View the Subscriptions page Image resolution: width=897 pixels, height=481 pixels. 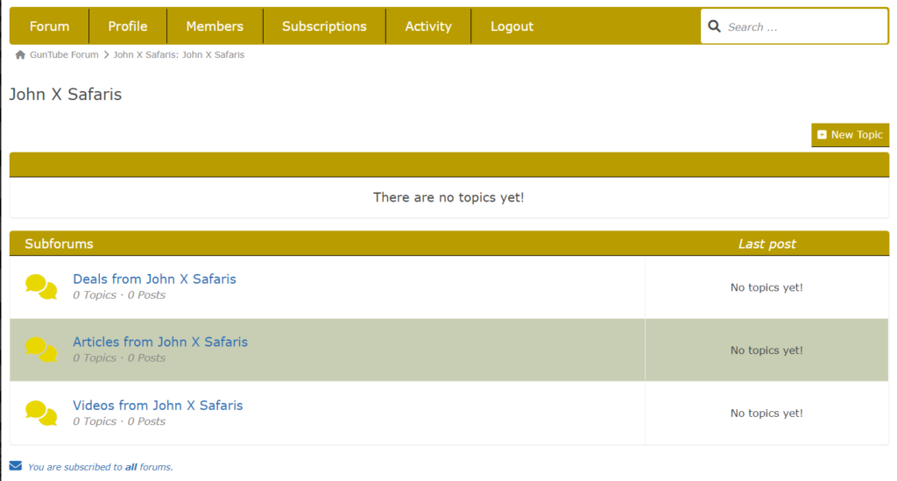(x=324, y=26)
